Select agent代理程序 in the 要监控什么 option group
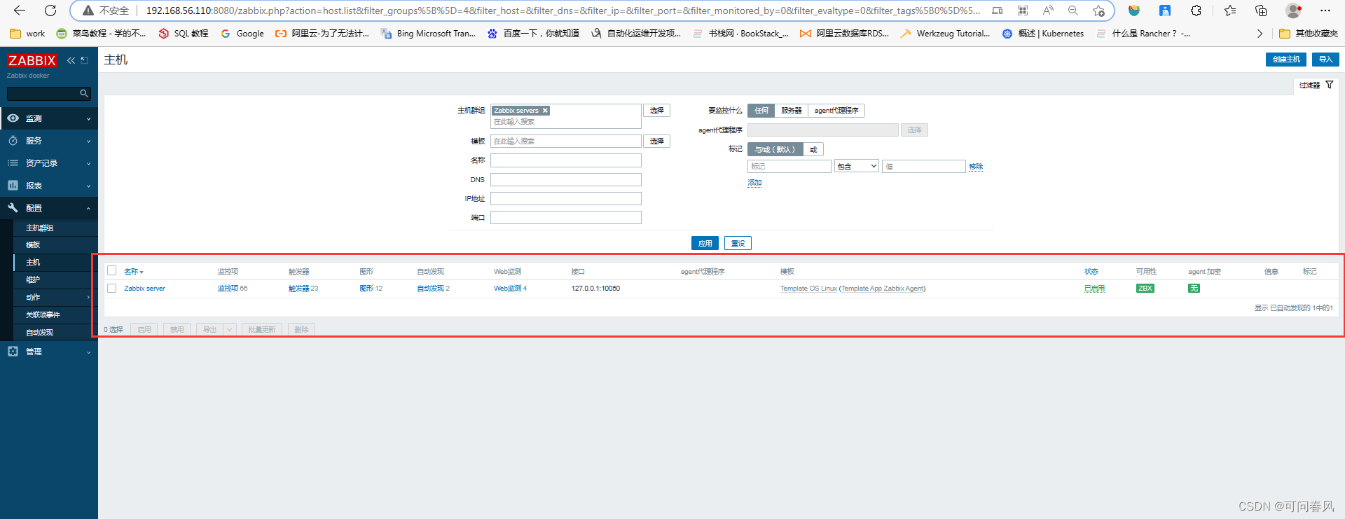 click(x=836, y=111)
